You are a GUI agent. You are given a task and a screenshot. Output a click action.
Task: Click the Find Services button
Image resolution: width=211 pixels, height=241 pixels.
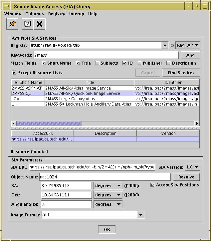point(181,73)
